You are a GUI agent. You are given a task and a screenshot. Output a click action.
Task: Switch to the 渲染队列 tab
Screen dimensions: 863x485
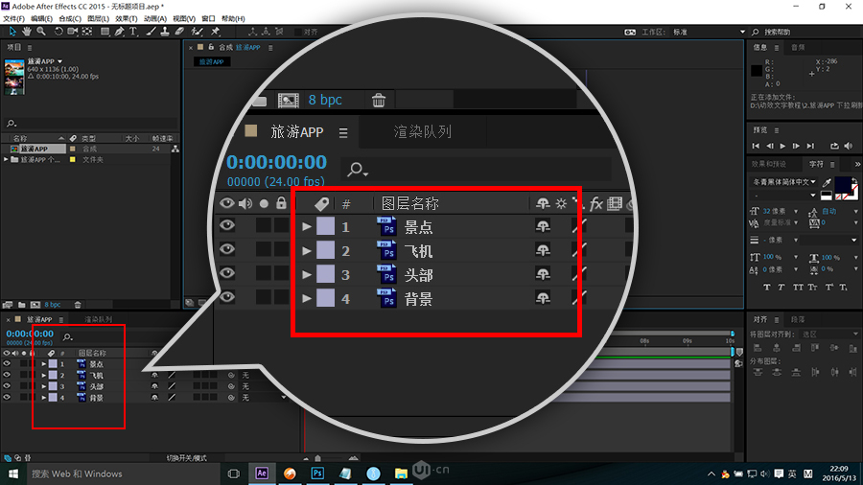[97, 319]
